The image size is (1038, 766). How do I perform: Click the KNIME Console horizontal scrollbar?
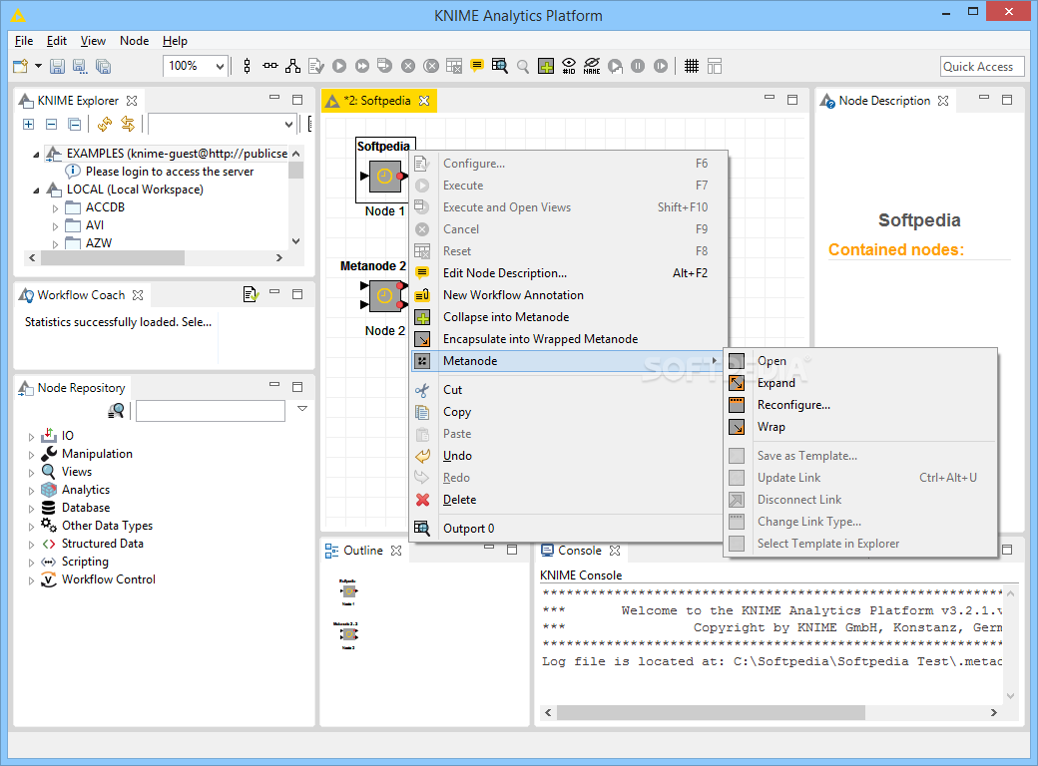[711, 712]
